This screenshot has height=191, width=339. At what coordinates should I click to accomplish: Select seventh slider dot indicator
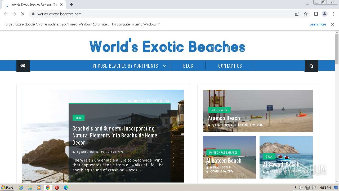point(167,101)
